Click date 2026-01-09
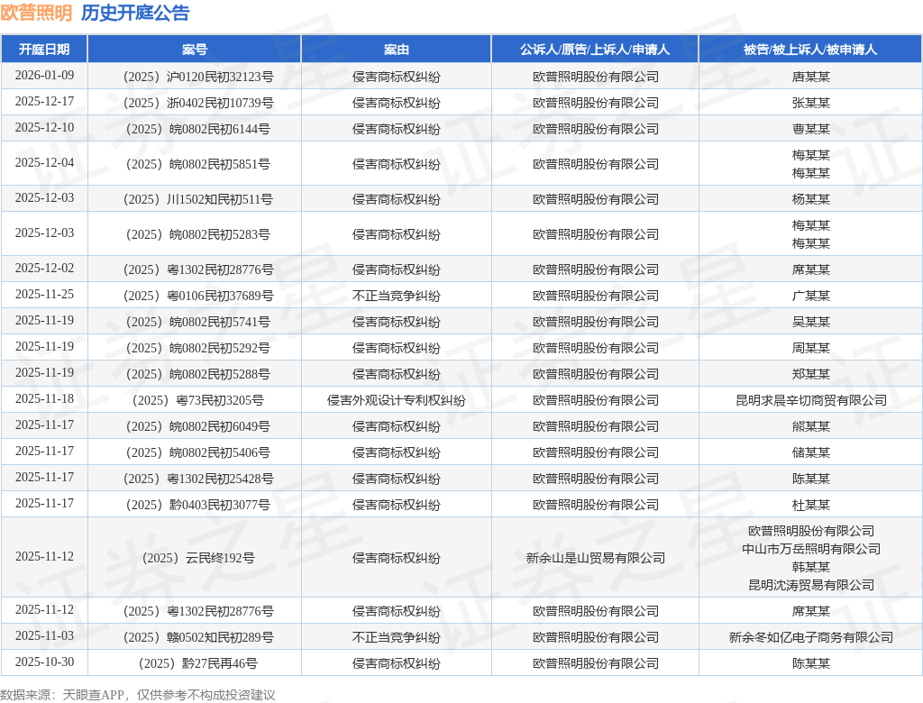Screen dimensions: 923x703 pos(45,76)
